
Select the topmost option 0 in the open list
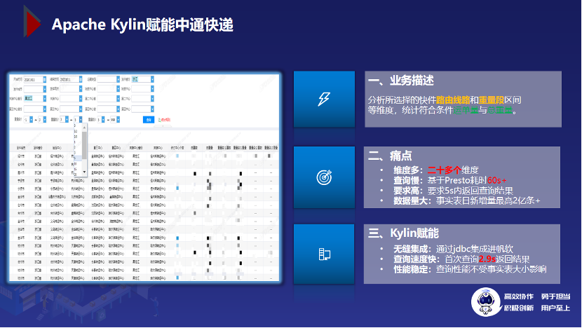pyautogui.click(x=78, y=125)
